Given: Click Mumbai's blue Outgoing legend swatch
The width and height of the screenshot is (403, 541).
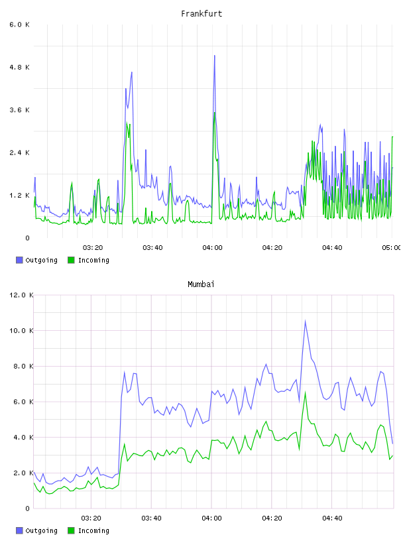Looking at the screenshot, I should (x=19, y=530).
